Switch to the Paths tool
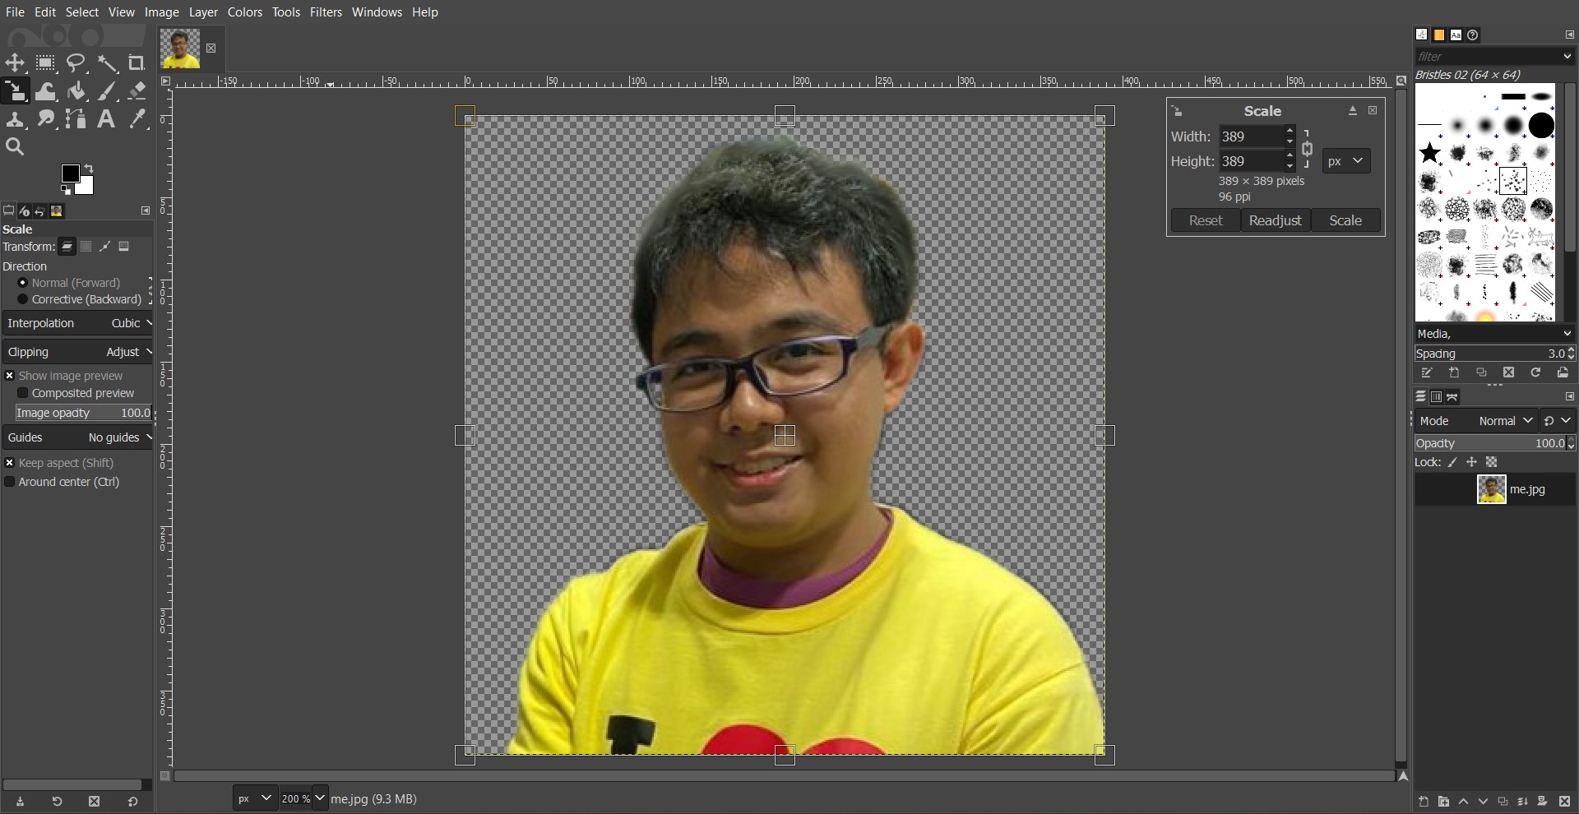This screenshot has height=814, width=1579. (x=76, y=119)
